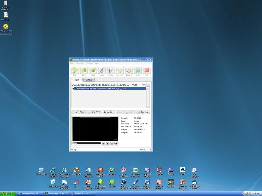
Task: Open the Help menu in the menu bar
Action: click(97, 63)
